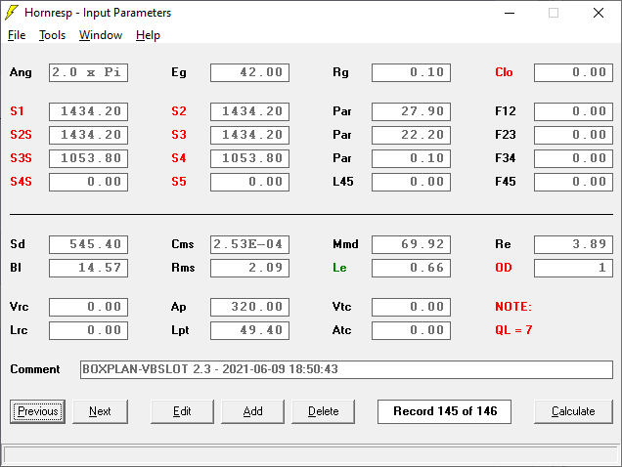Click the QL = 7 text
Viewport: 622px width, 467px height.
tap(513, 330)
